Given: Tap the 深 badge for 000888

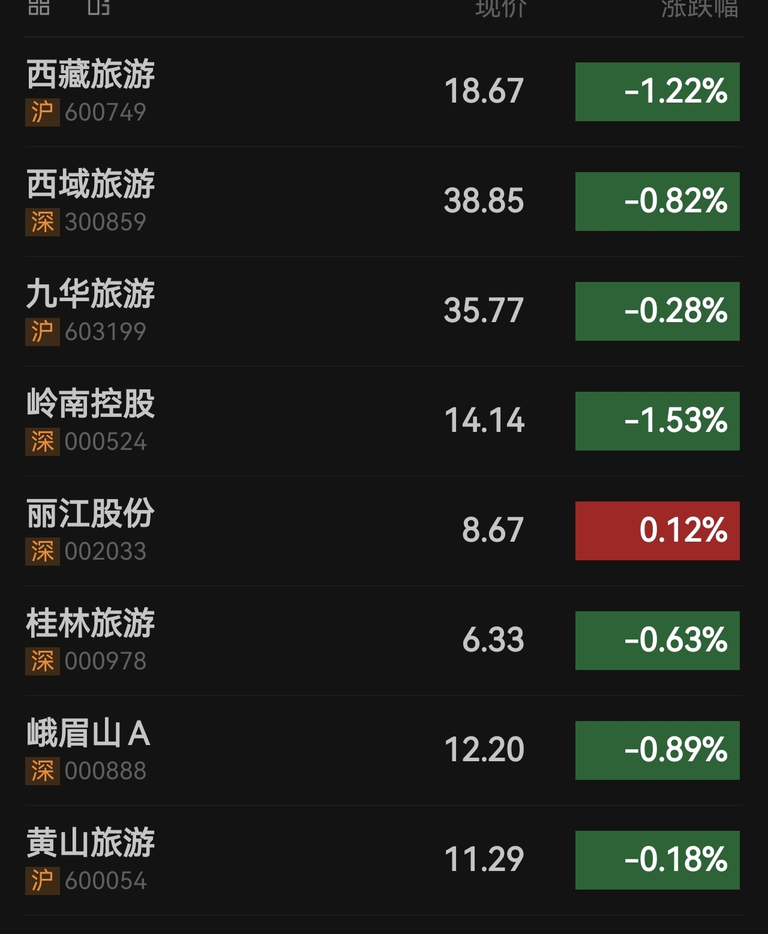Looking at the screenshot, I should point(43,771).
